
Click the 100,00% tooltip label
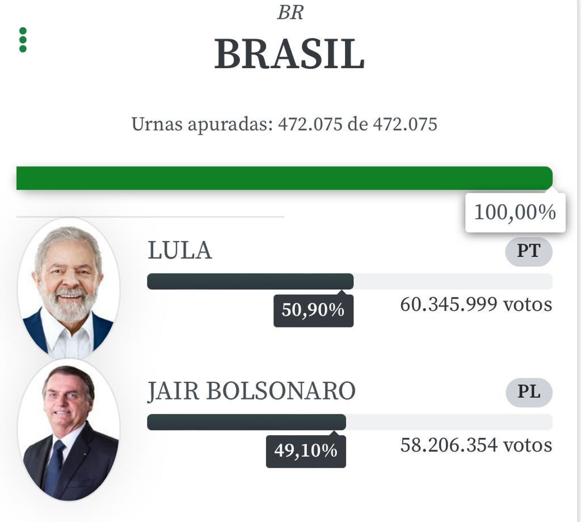coord(515,213)
